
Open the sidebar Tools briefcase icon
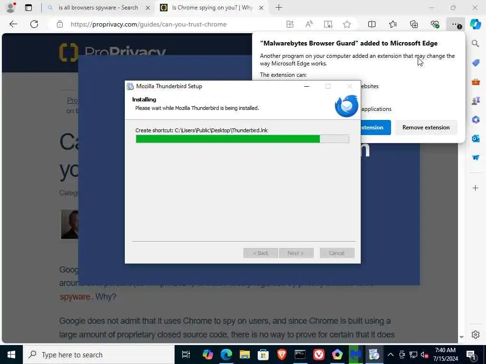(476, 82)
